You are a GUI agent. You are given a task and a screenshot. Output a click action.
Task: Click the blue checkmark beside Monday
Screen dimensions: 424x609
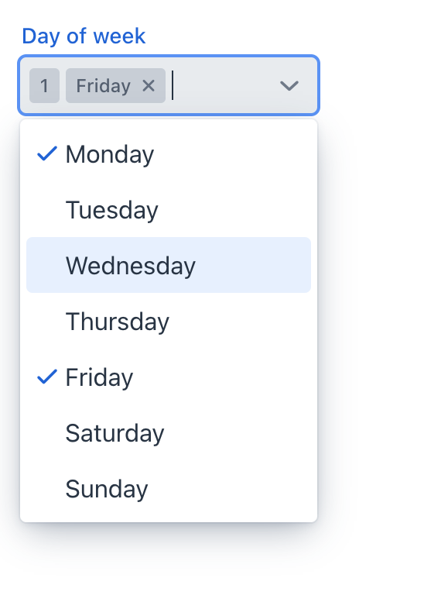point(47,153)
